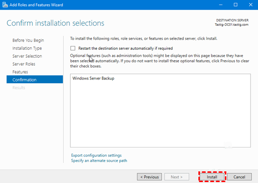Go to Server Selection step
The height and width of the screenshot is (183, 258).
[27, 56]
